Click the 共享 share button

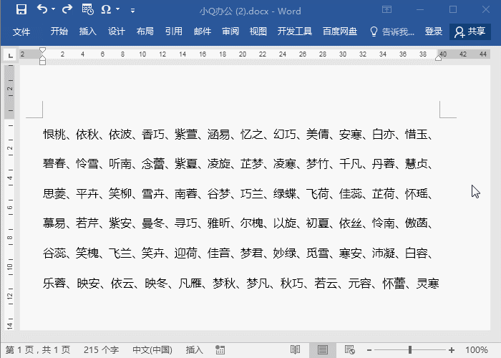(470, 32)
